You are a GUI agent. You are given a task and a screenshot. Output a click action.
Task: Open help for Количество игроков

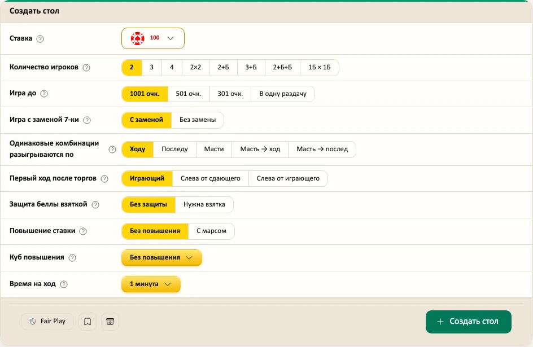click(87, 68)
